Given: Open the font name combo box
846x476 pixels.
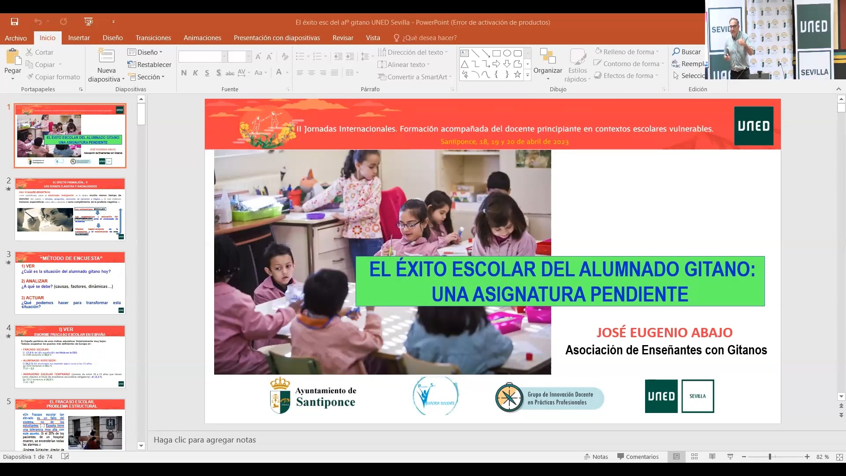Looking at the screenshot, I should (203, 56).
